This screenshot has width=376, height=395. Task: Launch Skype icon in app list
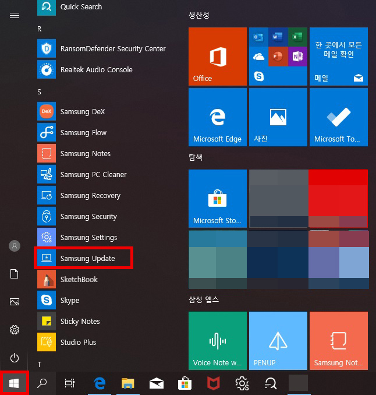[x=47, y=300]
